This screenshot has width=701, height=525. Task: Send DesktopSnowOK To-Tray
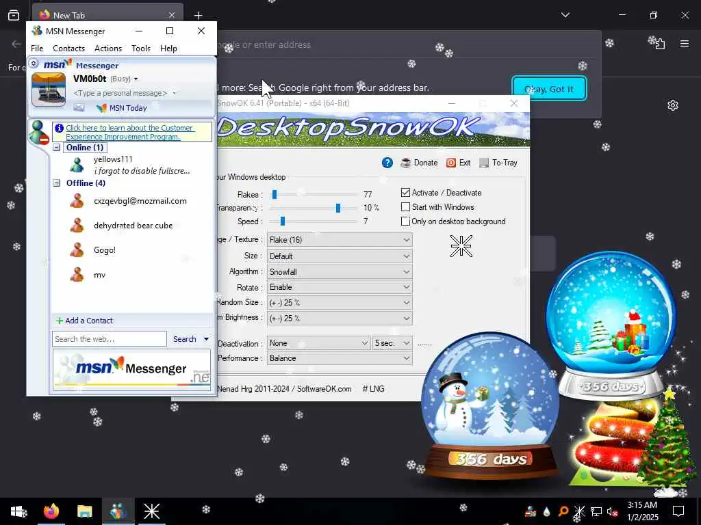click(498, 163)
